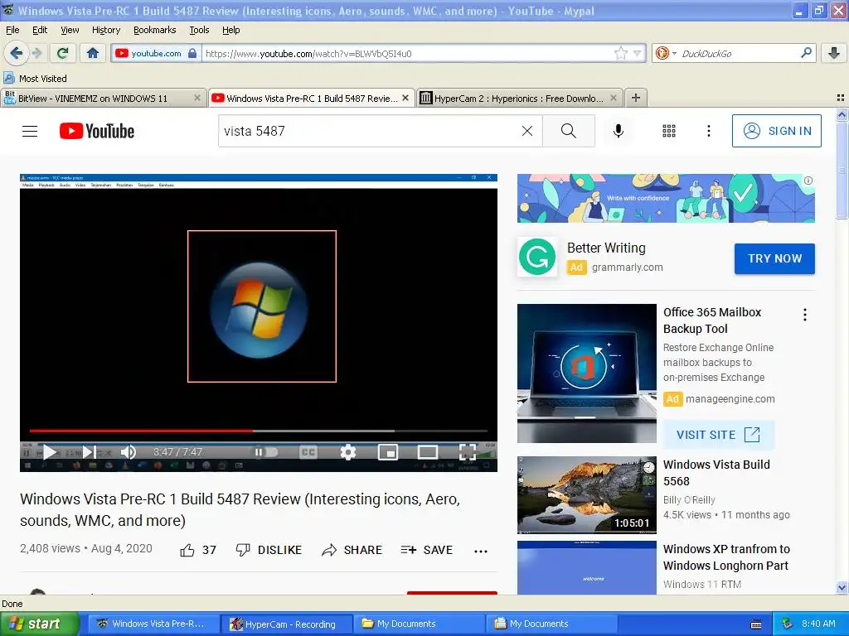The width and height of the screenshot is (849, 636).
Task: Switch to the BitView VINEMEMZ tab
Action: 103,98
